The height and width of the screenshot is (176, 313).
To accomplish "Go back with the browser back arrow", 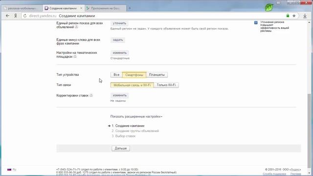I will point(8,16).
